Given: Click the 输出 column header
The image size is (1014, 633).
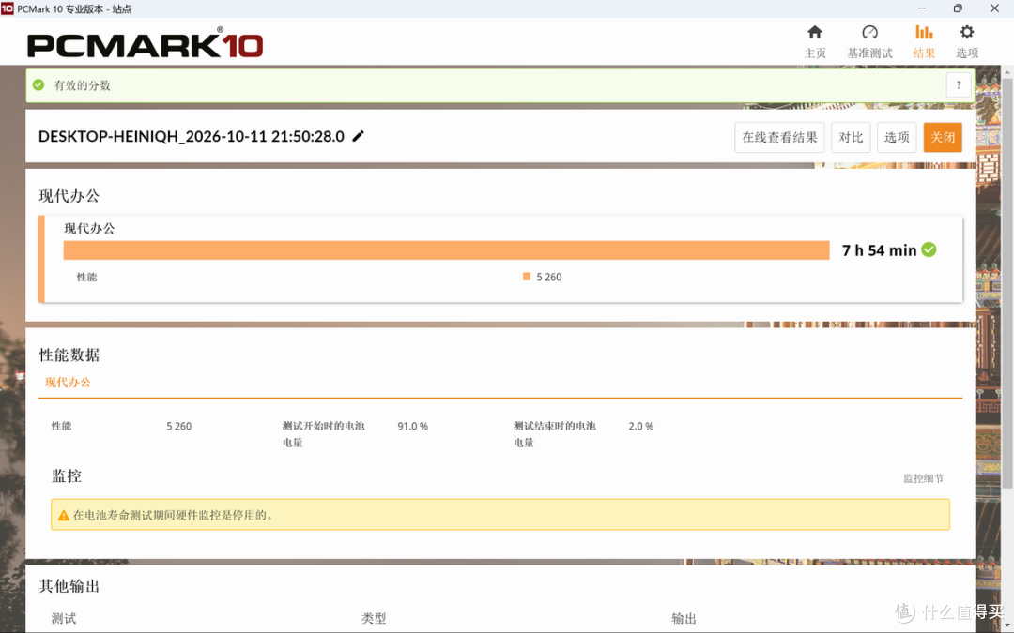Looking at the screenshot, I should tap(684, 618).
